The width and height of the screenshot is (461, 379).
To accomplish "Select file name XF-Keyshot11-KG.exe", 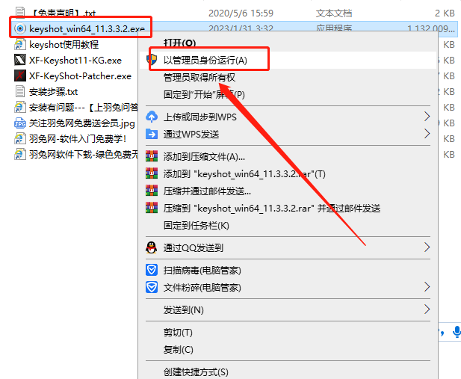I will click(75, 60).
